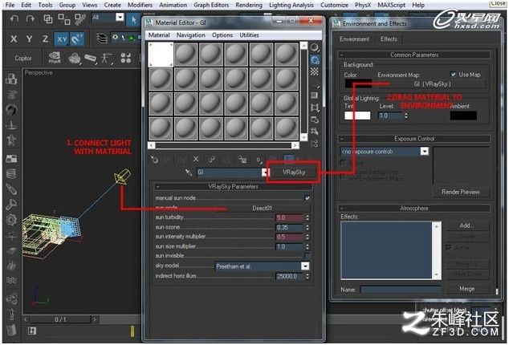509x345 pixels.
Task: Open the layer manager stack icon
Action: pyautogui.click(x=102, y=39)
